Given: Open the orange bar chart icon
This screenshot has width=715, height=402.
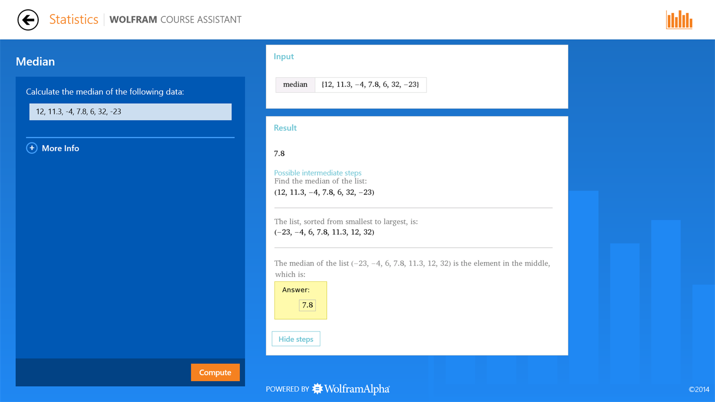Looking at the screenshot, I should point(679,20).
